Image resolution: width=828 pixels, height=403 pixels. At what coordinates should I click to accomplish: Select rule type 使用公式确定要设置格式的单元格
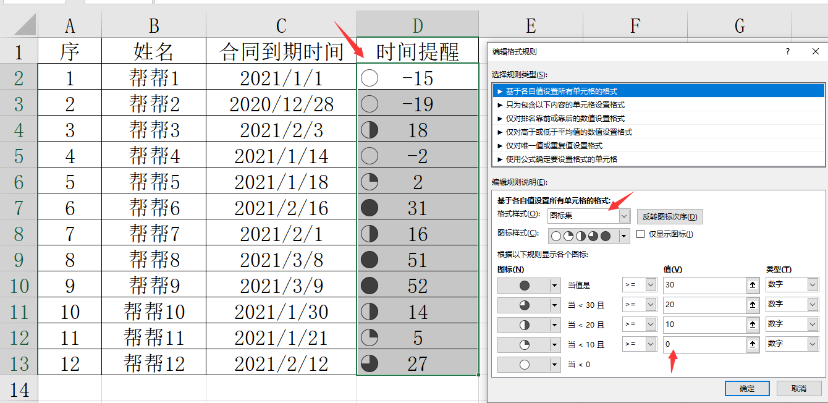659,159
